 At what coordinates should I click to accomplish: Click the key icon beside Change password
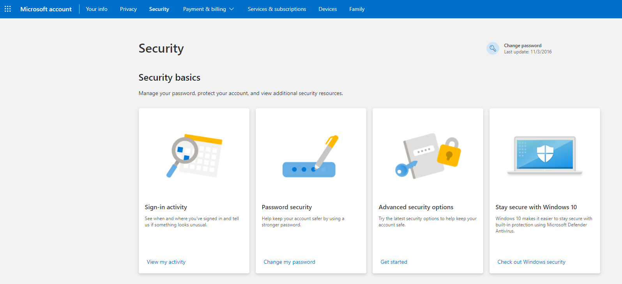tap(493, 48)
